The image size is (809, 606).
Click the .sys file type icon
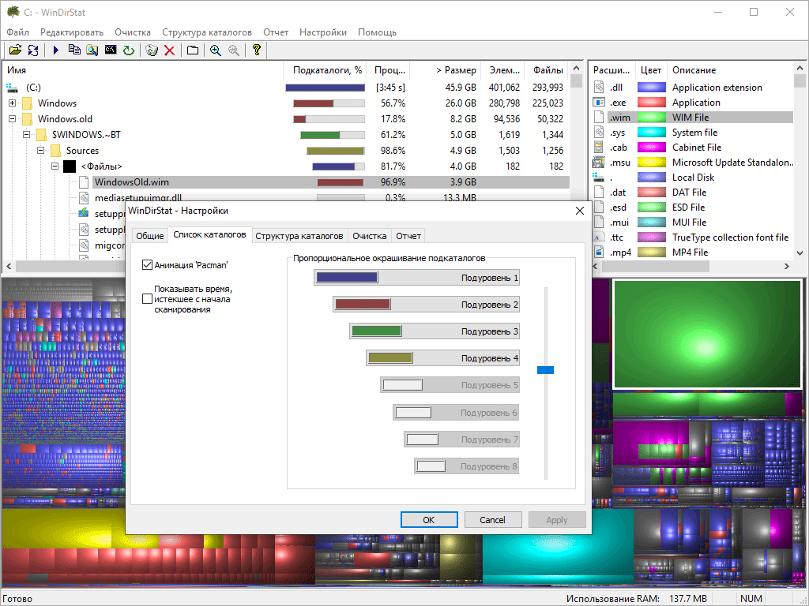(x=599, y=133)
